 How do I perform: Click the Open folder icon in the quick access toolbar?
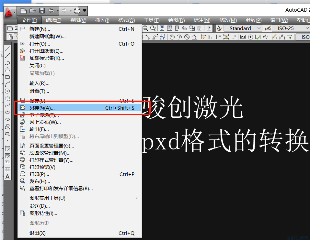click(x=32, y=11)
